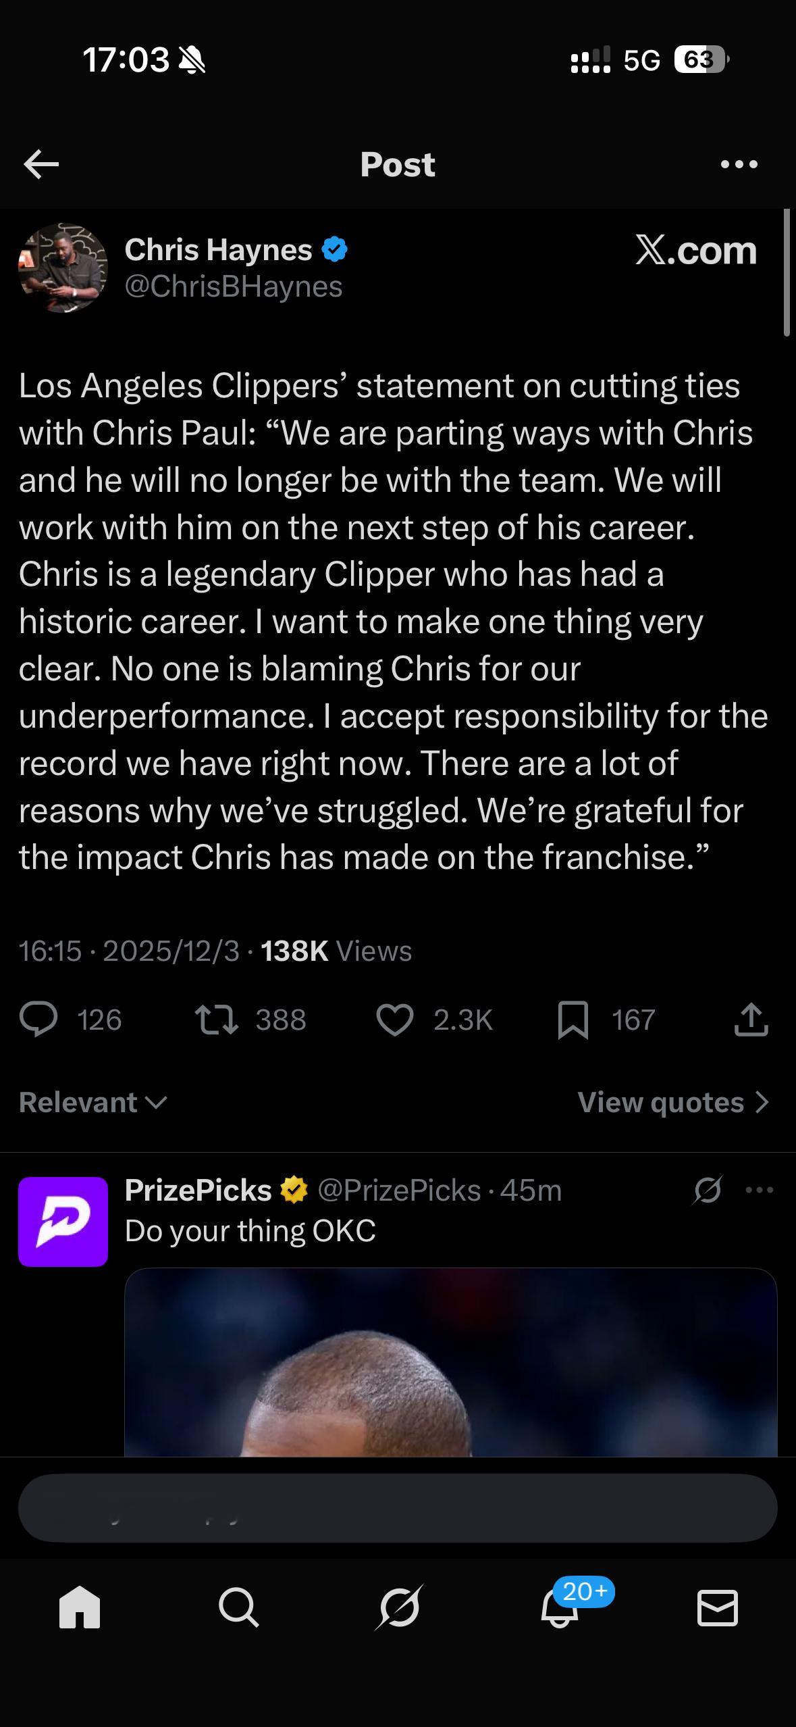Like the post with heart icon
796x1727 pixels.
click(394, 1020)
